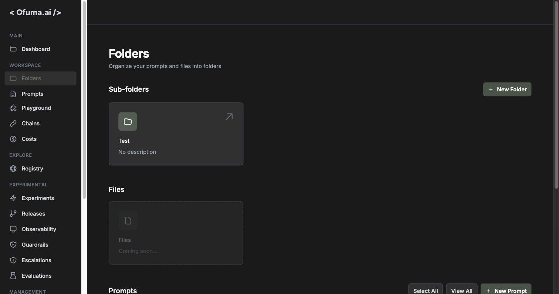Open the Registry page
The height and width of the screenshot is (294, 559).
pos(41,169)
